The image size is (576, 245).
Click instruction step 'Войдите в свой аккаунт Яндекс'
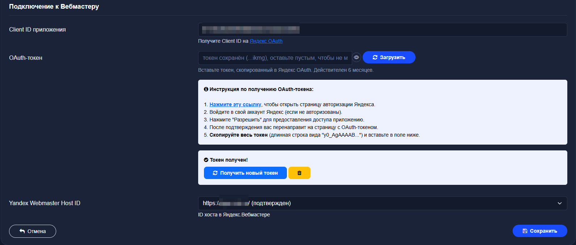coord(276,112)
